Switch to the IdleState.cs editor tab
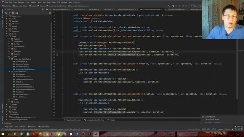This screenshot has height=137, width=244. [x=95, y=10]
